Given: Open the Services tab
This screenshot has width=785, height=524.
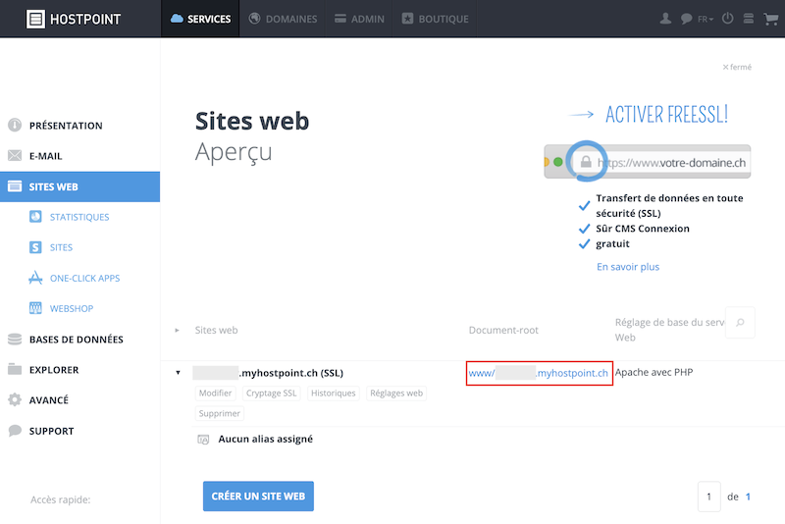Looking at the screenshot, I should click(200, 19).
